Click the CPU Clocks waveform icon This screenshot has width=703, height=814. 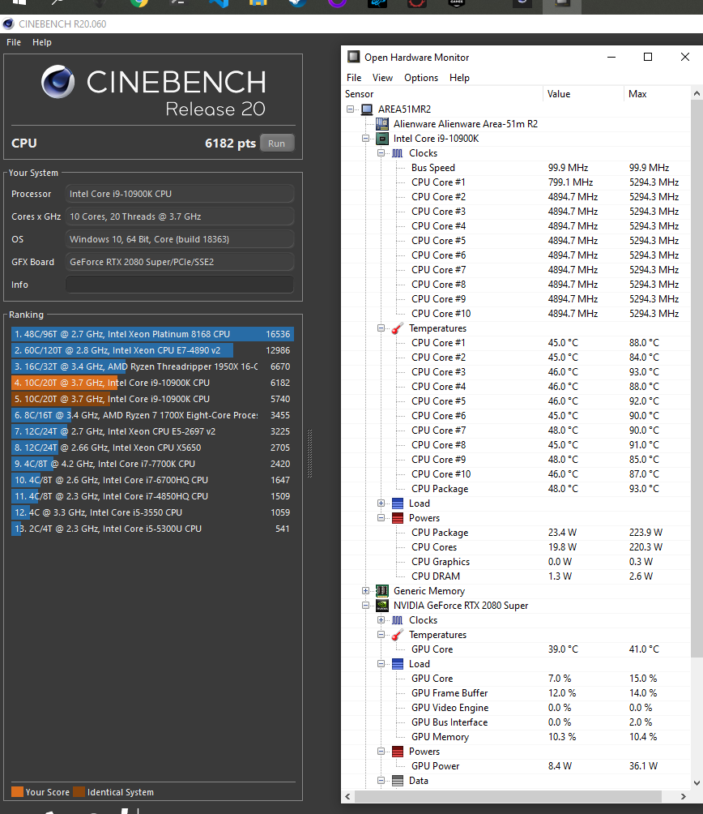click(x=398, y=153)
